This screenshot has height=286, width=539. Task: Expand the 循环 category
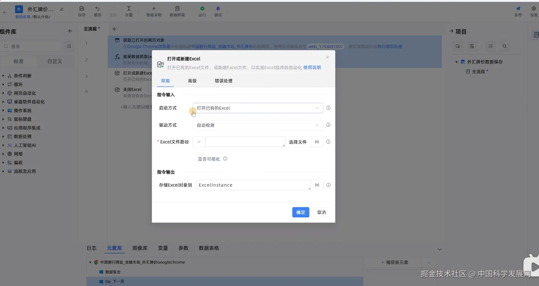[x=3, y=84]
